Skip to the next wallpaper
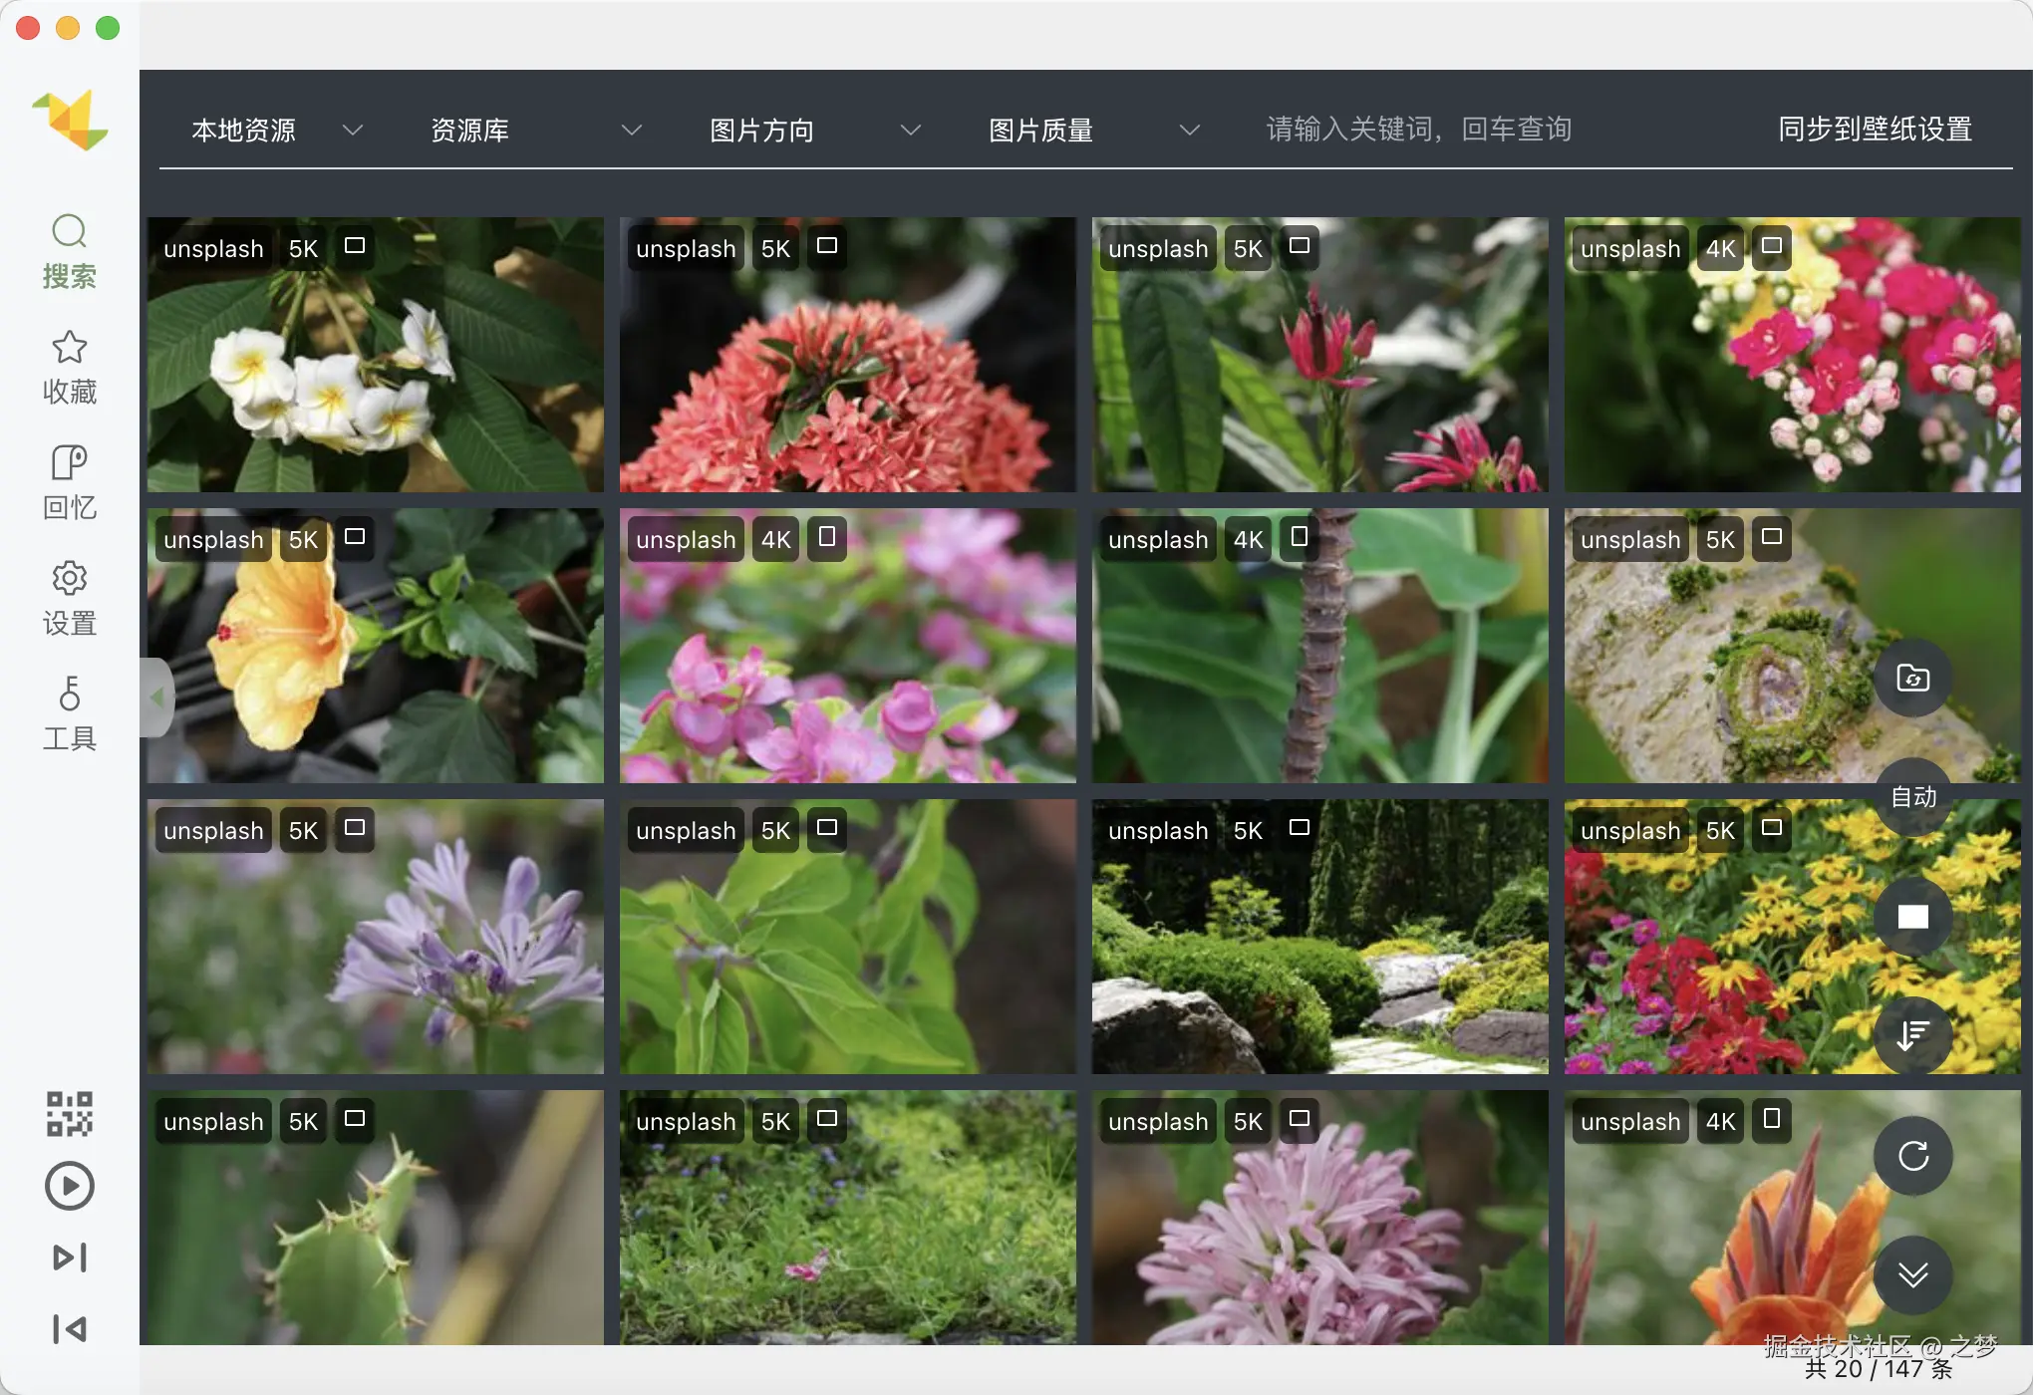This screenshot has width=2033, height=1395. click(69, 1257)
